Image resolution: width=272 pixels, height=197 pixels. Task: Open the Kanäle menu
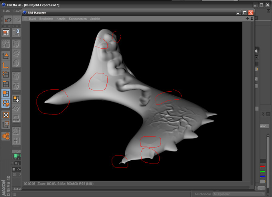coord(61,19)
